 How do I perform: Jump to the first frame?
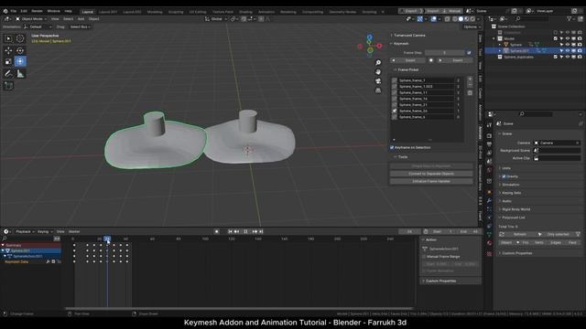[x=230, y=231]
